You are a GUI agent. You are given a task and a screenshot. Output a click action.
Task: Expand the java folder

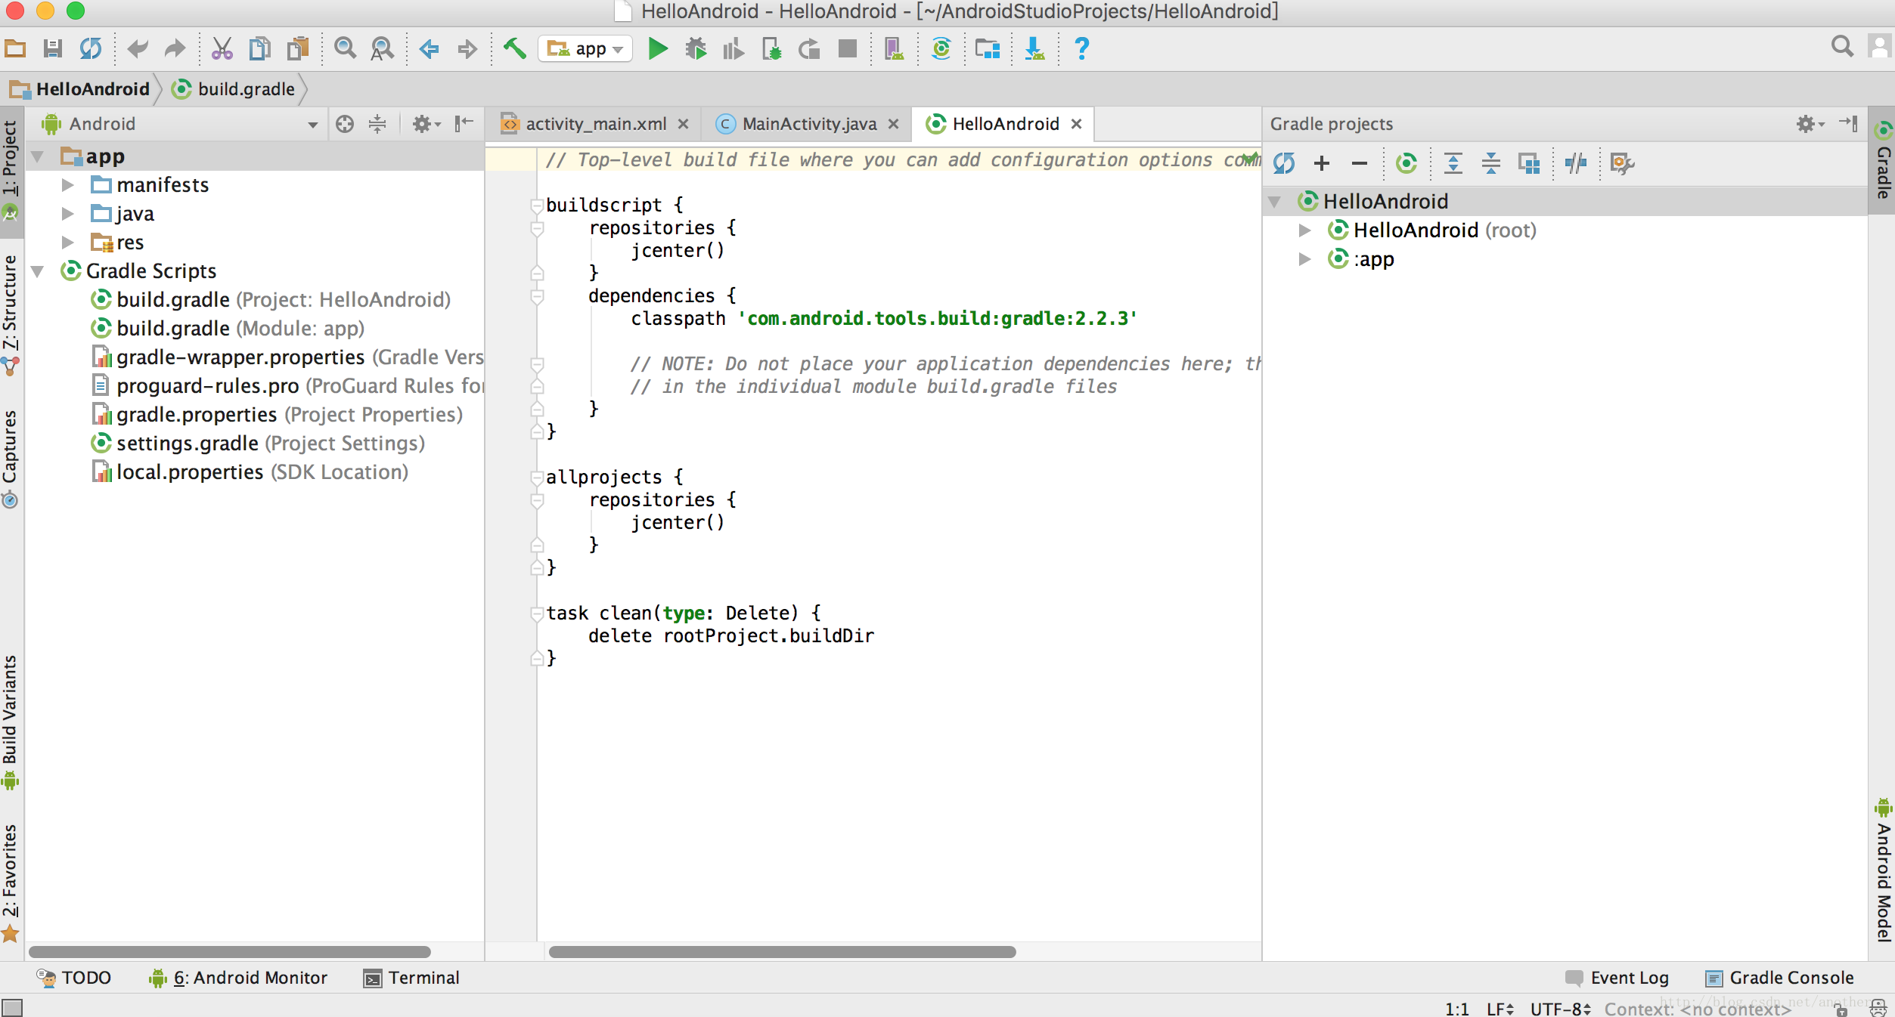tap(68, 214)
